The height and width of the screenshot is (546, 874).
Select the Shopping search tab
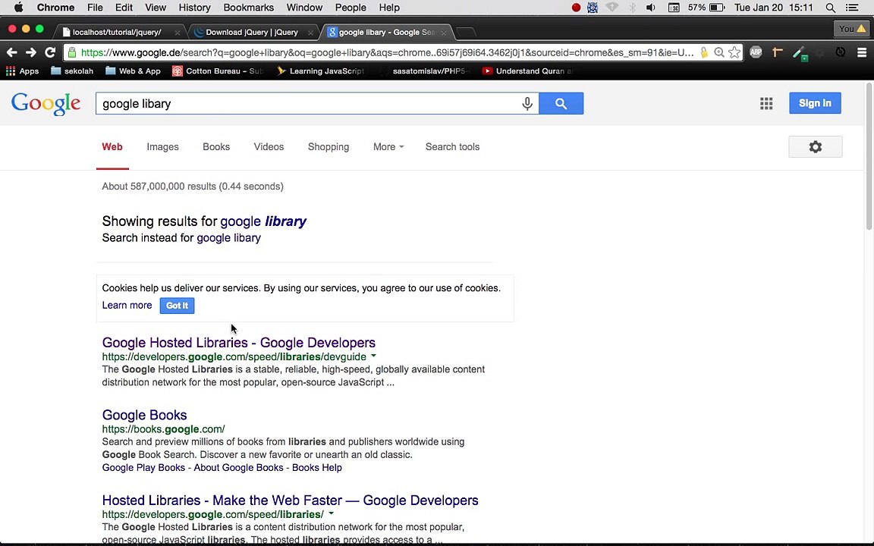[x=329, y=147]
